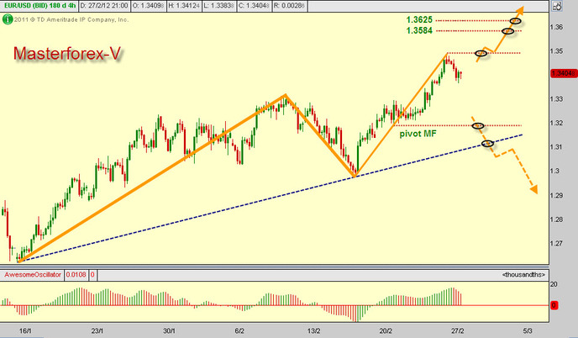Click the oval marker near the 1.35 level
The width and height of the screenshot is (578, 338).
tap(481, 53)
